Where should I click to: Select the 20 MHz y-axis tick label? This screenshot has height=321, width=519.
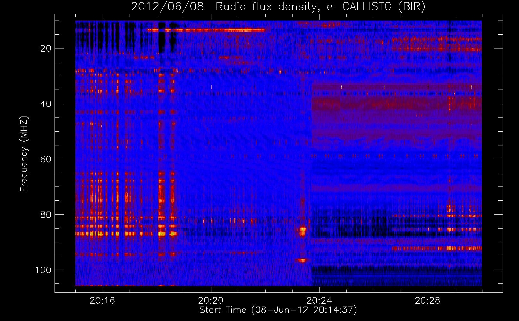pyautogui.click(x=46, y=48)
